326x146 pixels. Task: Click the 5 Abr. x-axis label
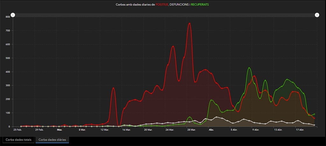[234, 130]
